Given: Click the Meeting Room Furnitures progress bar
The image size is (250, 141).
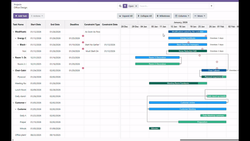Looking at the screenshot, I should [x=178, y=83].
